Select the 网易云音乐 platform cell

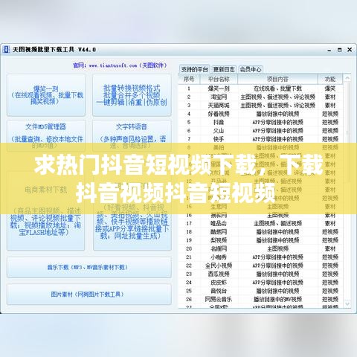pyautogui.click(x=219, y=299)
